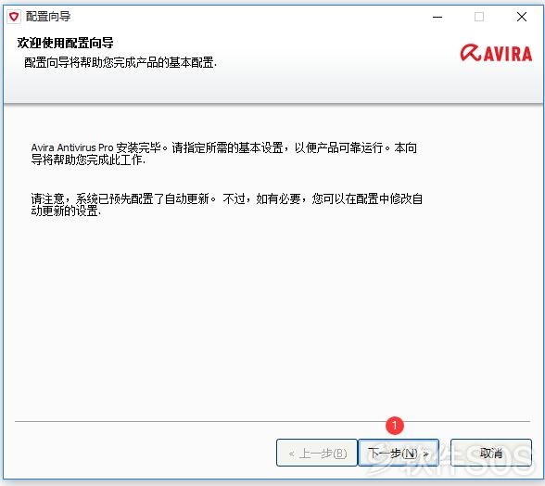Screen dimensions: 545x486
Task: Click the AVIRA wordmark in the header
Action: (508, 55)
